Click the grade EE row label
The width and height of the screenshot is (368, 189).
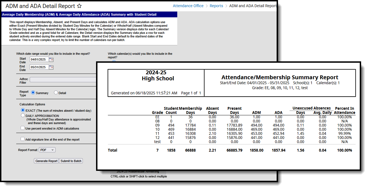[x=157, y=117]
